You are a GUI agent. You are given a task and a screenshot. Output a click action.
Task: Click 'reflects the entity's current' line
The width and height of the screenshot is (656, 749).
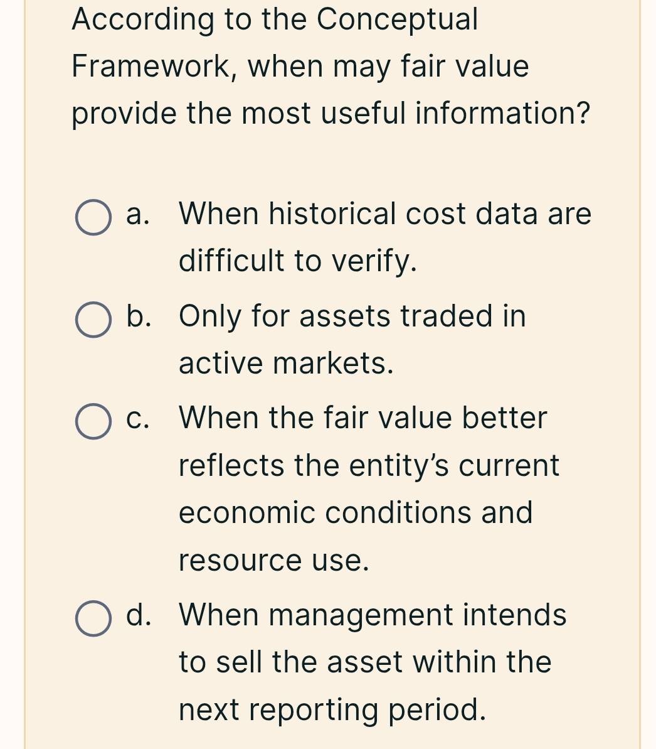click(369, 465)
